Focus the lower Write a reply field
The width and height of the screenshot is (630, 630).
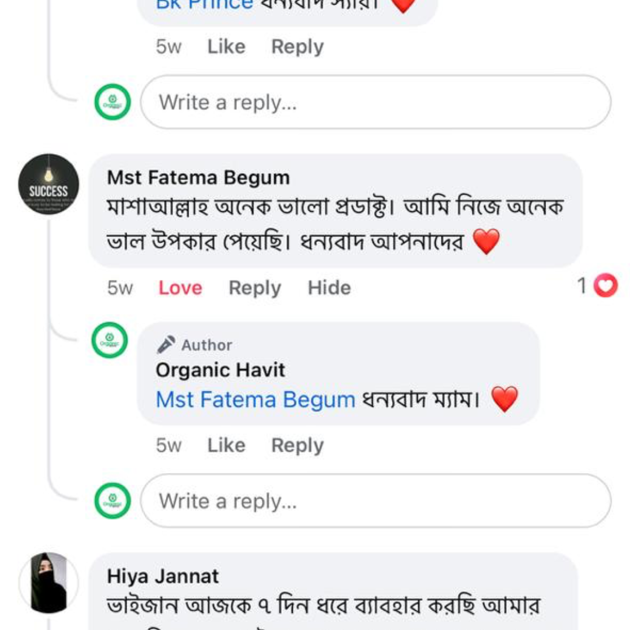click(376, 501)
